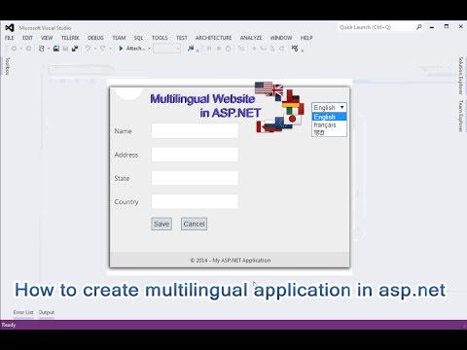Viewport: 467px width, 350px height.
Task: Switch to the Error List tab
Action: point(23,312)
